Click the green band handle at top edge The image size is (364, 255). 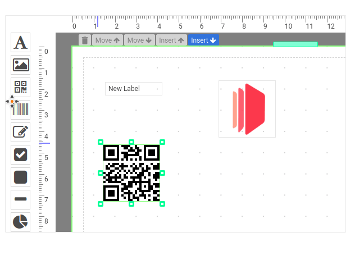(x=295, y=44)
